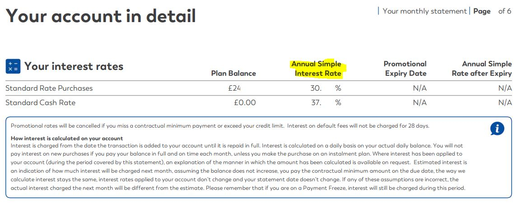Click the How interest is calculated heading
Image resolution: width=522 pixels, height=211 pixels.
tap(67, 138)
